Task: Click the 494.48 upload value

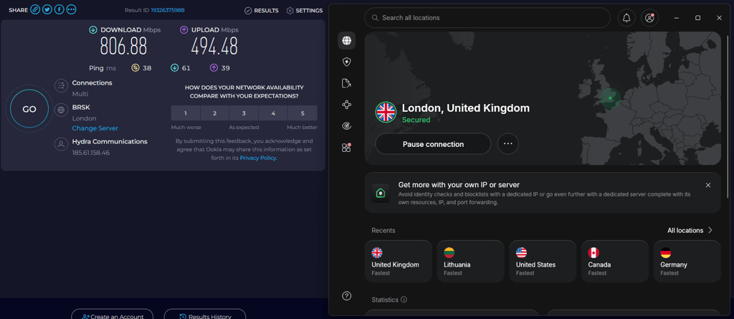Action: pos(214,47)
